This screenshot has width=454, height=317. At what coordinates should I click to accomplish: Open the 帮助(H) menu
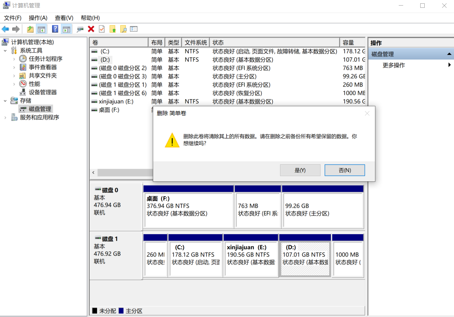click(90, 18)
